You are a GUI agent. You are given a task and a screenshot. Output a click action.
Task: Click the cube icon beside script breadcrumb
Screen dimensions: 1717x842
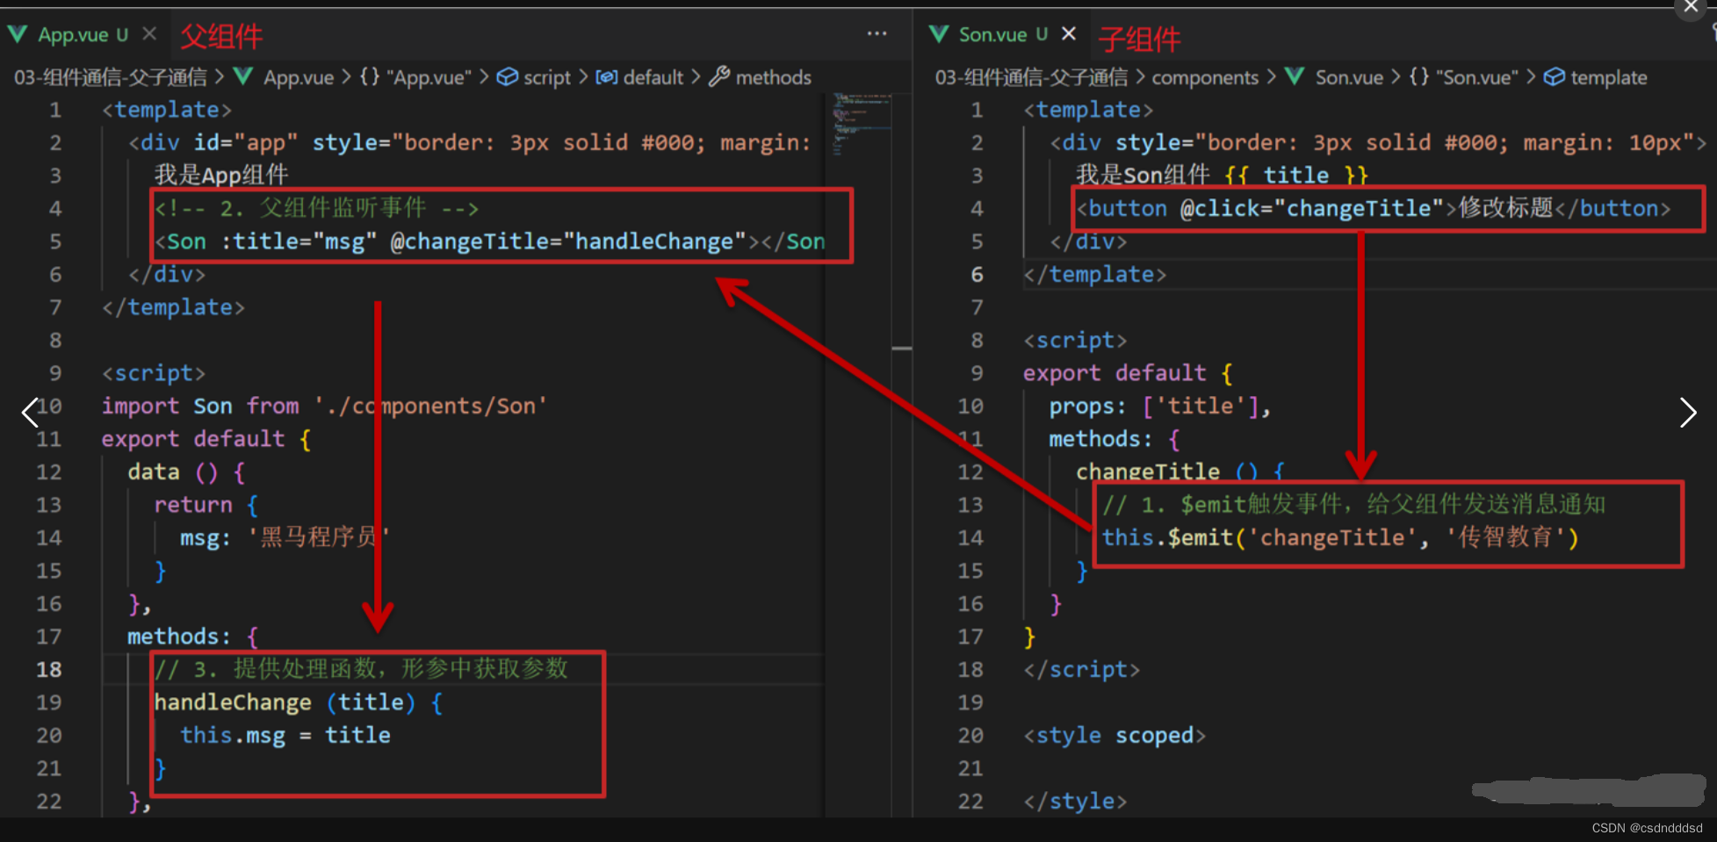[507, 77]
